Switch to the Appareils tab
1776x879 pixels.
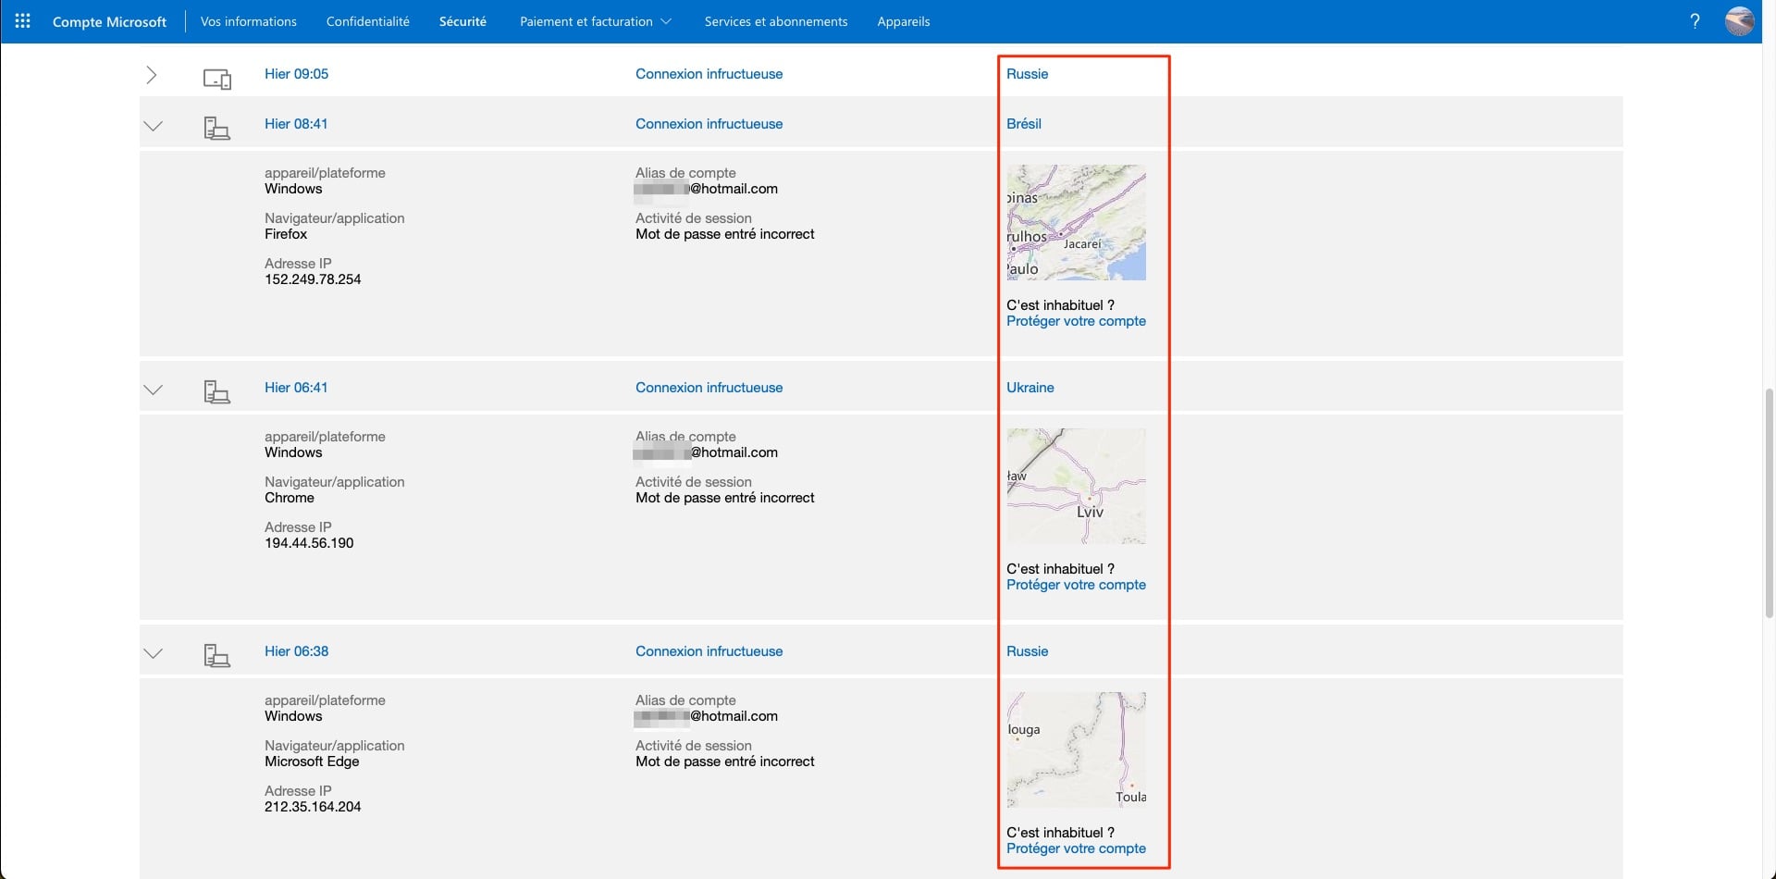(x=903, y=21)
